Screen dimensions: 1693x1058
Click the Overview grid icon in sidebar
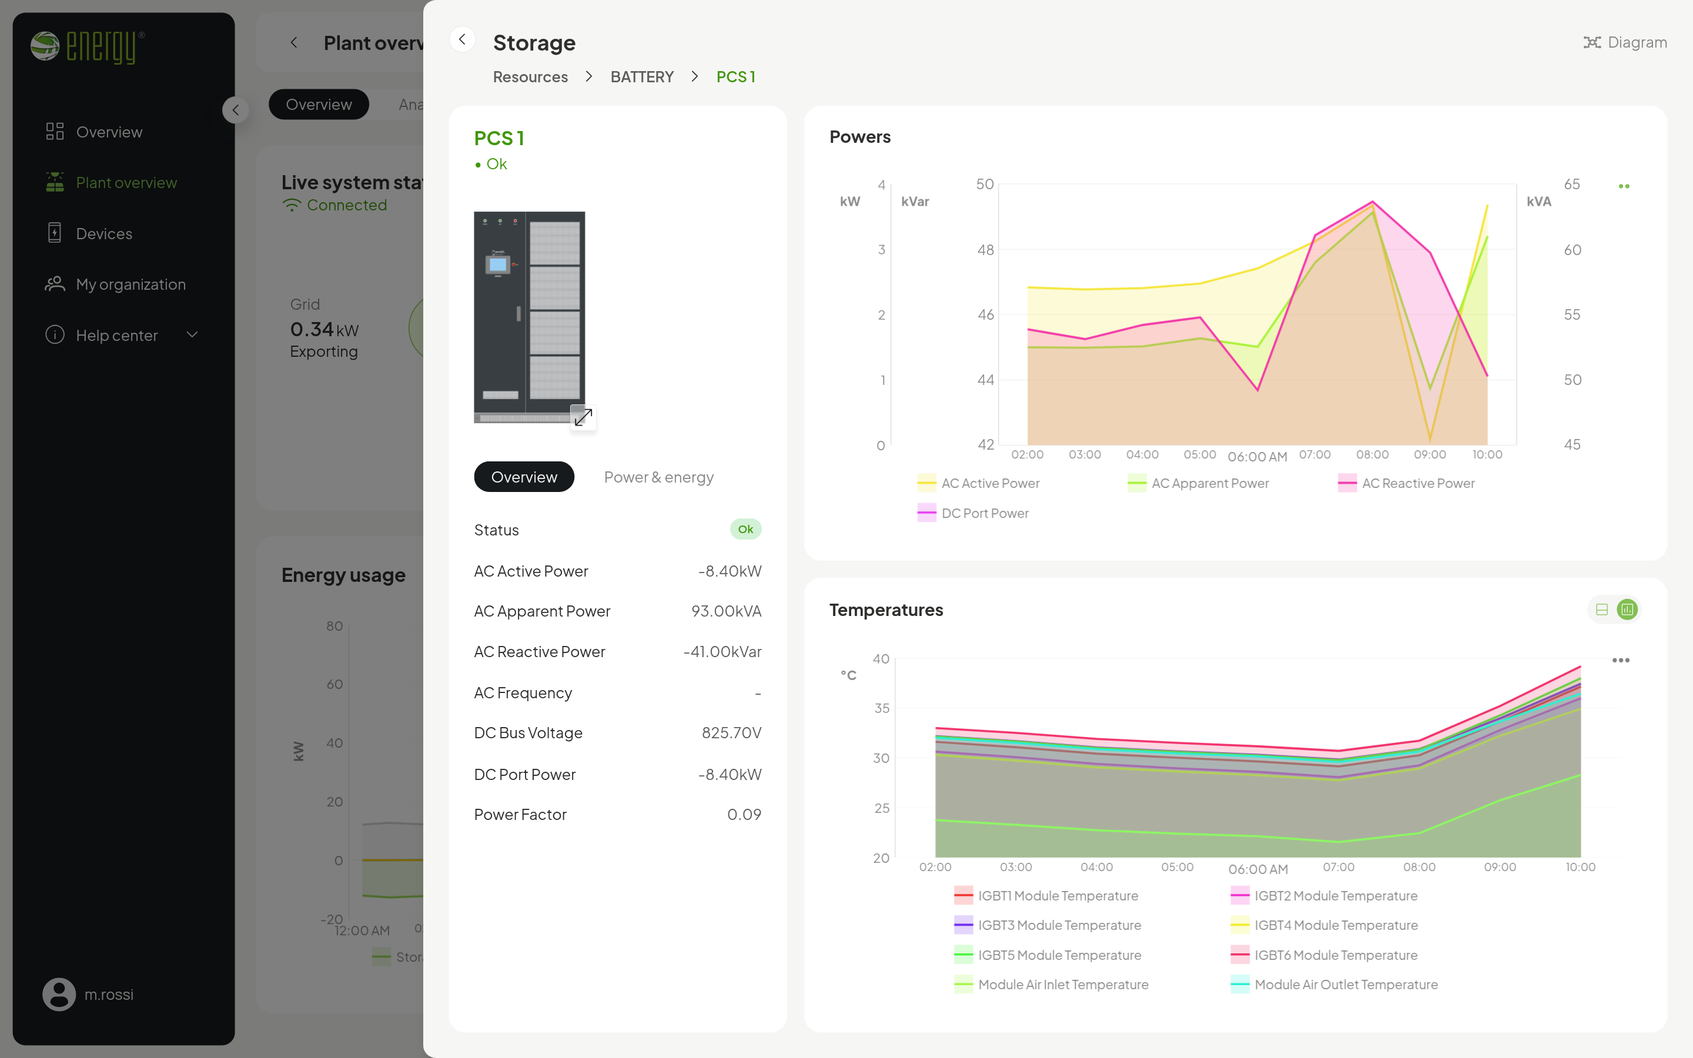pos(55,132)
